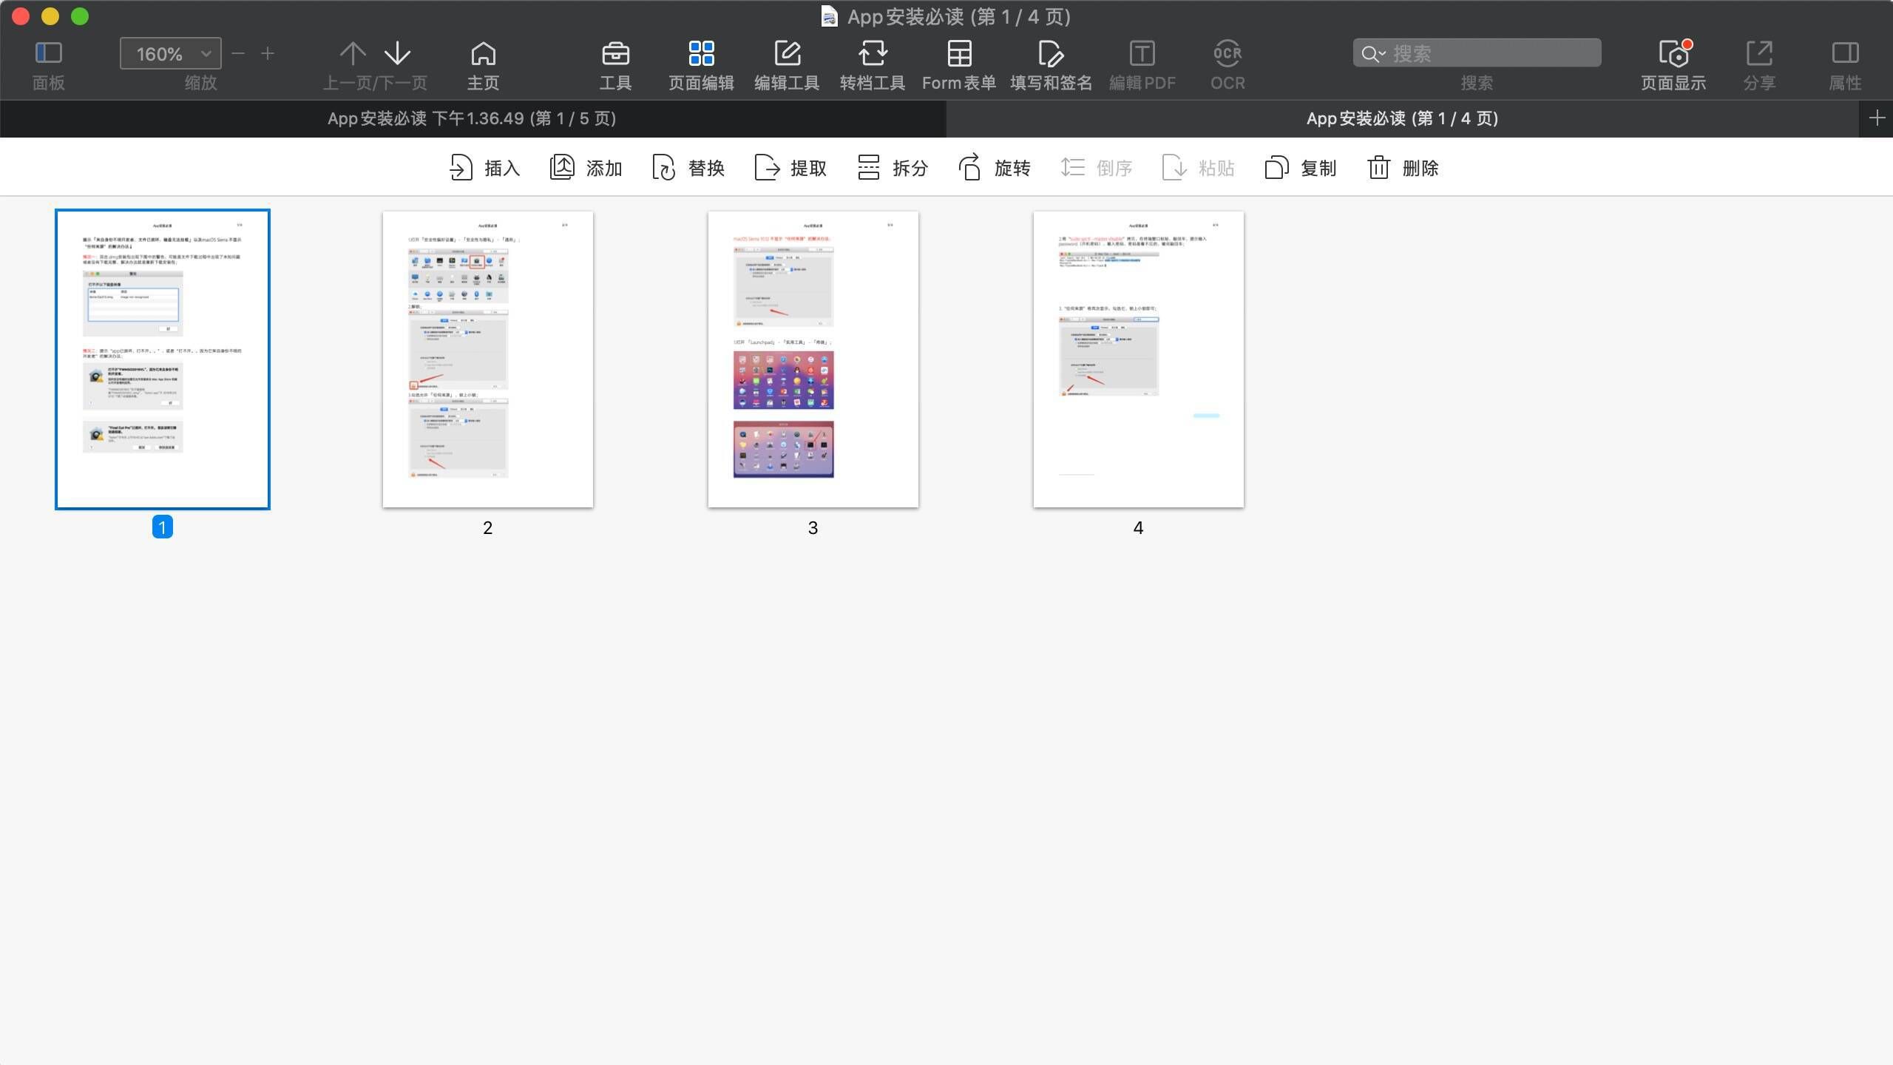Select page 1 thumbnail
Viewport: 1893px width, 1065px height.
point(163,359)
